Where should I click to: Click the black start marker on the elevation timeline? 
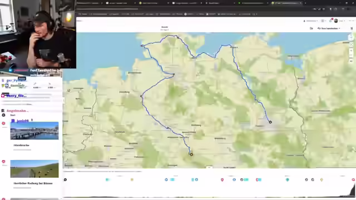point(65,179)
